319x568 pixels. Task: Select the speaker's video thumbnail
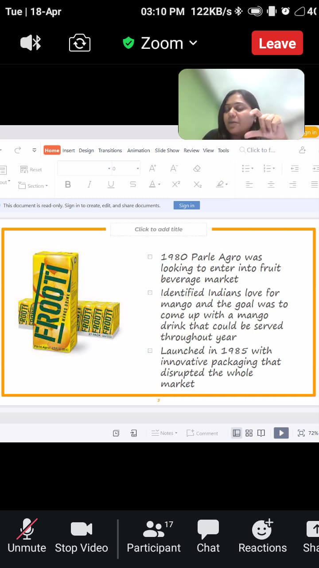[241, 104]
